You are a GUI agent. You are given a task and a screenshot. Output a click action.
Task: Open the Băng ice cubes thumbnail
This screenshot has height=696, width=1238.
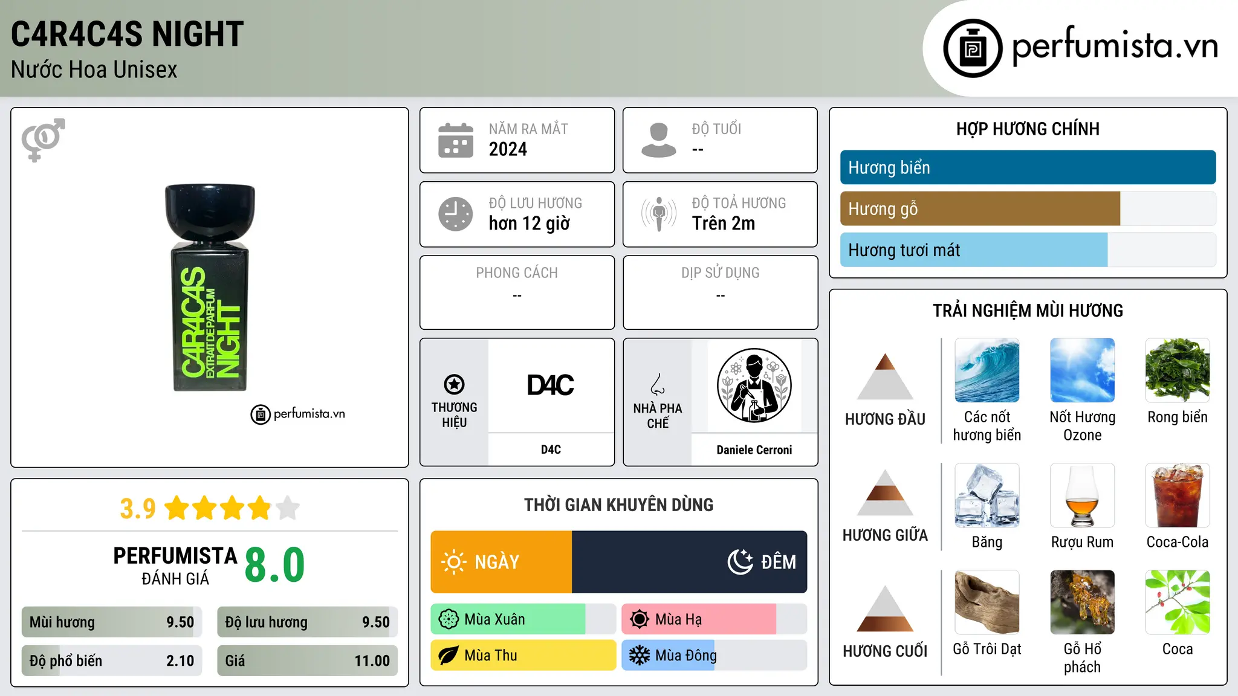pos(987,495)
